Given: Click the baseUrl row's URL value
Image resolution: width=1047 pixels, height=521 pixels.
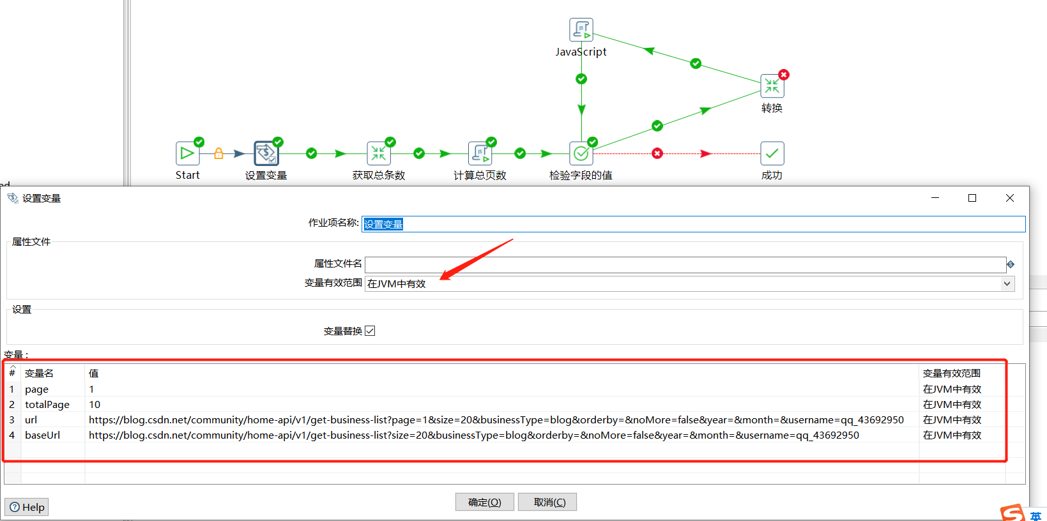Looking at the screenshot, I should (474, 435).
